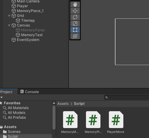Click Assets in the breadcrumb path
Viewport: 149px width, 138px height.
[63, 104]
